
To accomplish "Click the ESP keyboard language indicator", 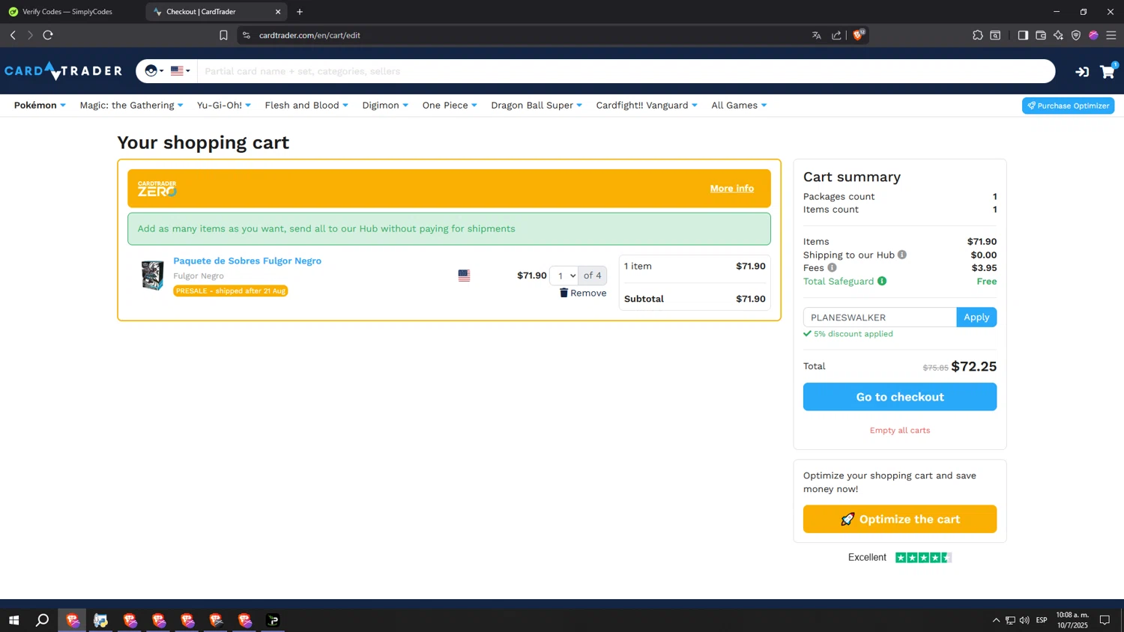I will [x=1042, y=620].
